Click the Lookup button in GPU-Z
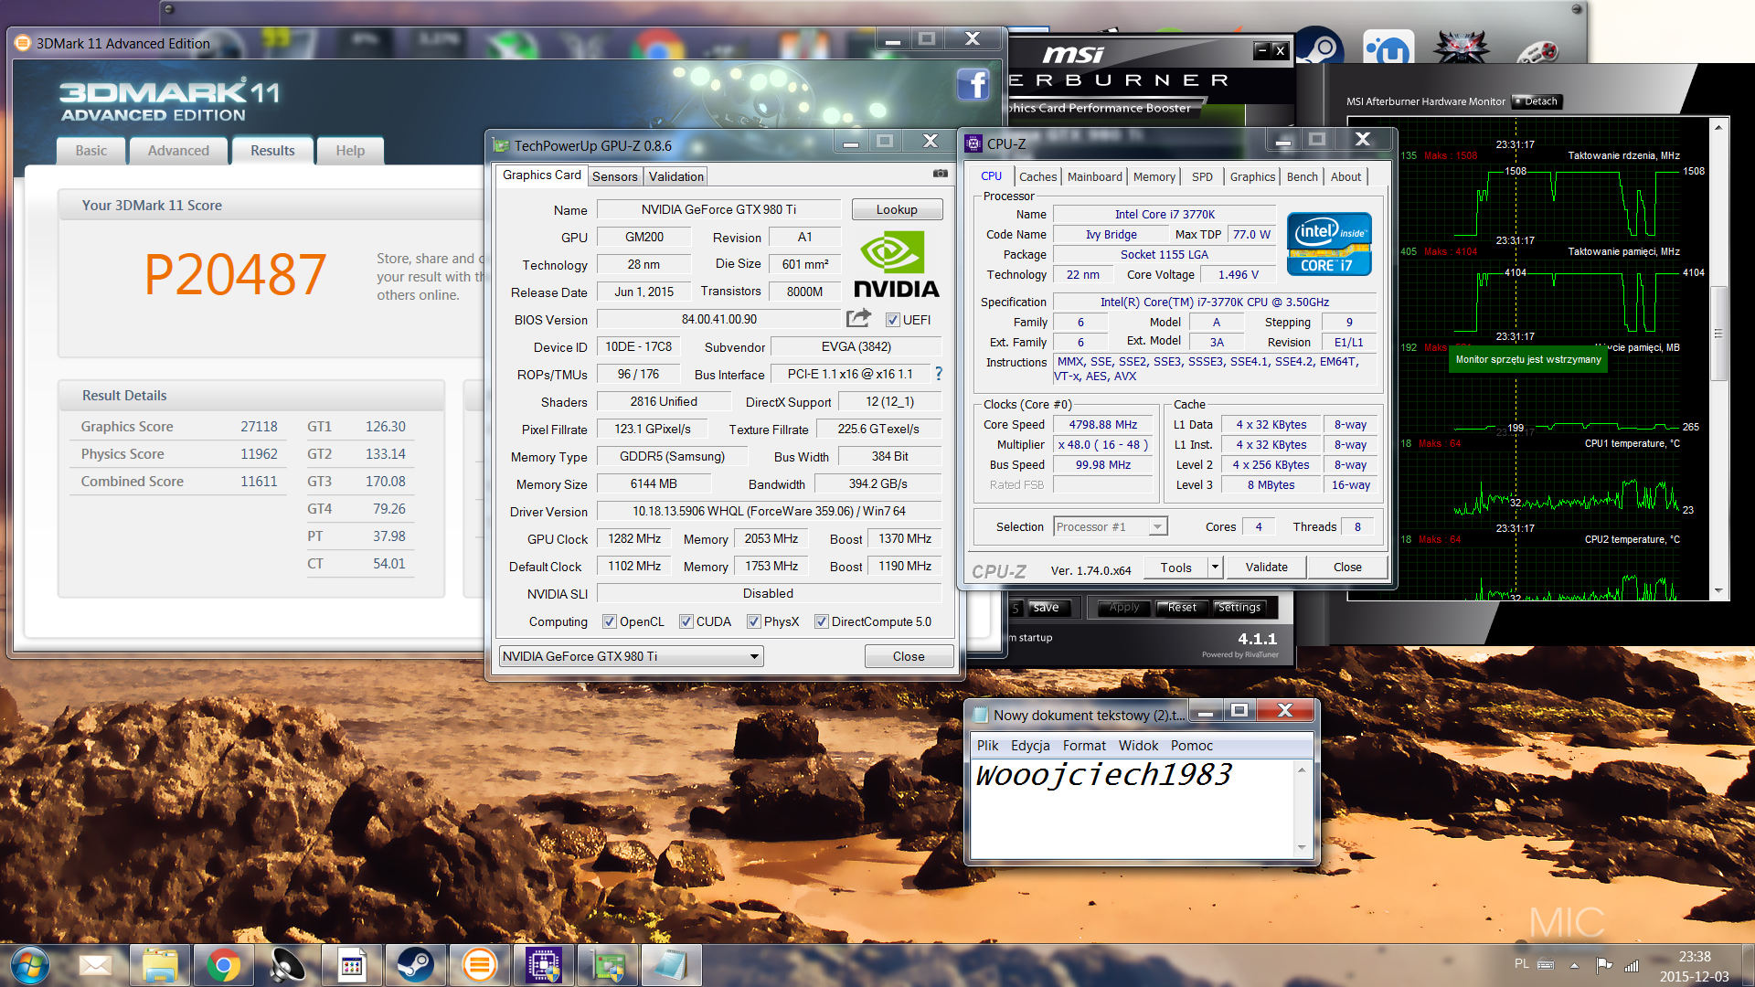The height and width of the screenshot is (987, 1755). (897, 209)
